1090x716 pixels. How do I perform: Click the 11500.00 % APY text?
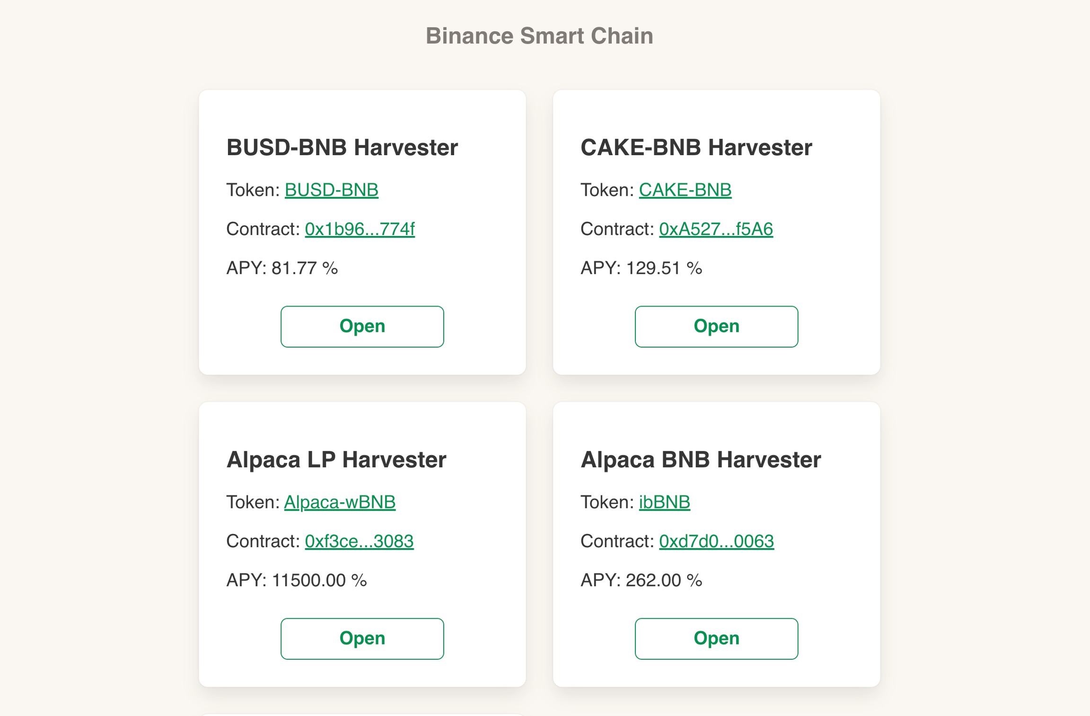318,580
